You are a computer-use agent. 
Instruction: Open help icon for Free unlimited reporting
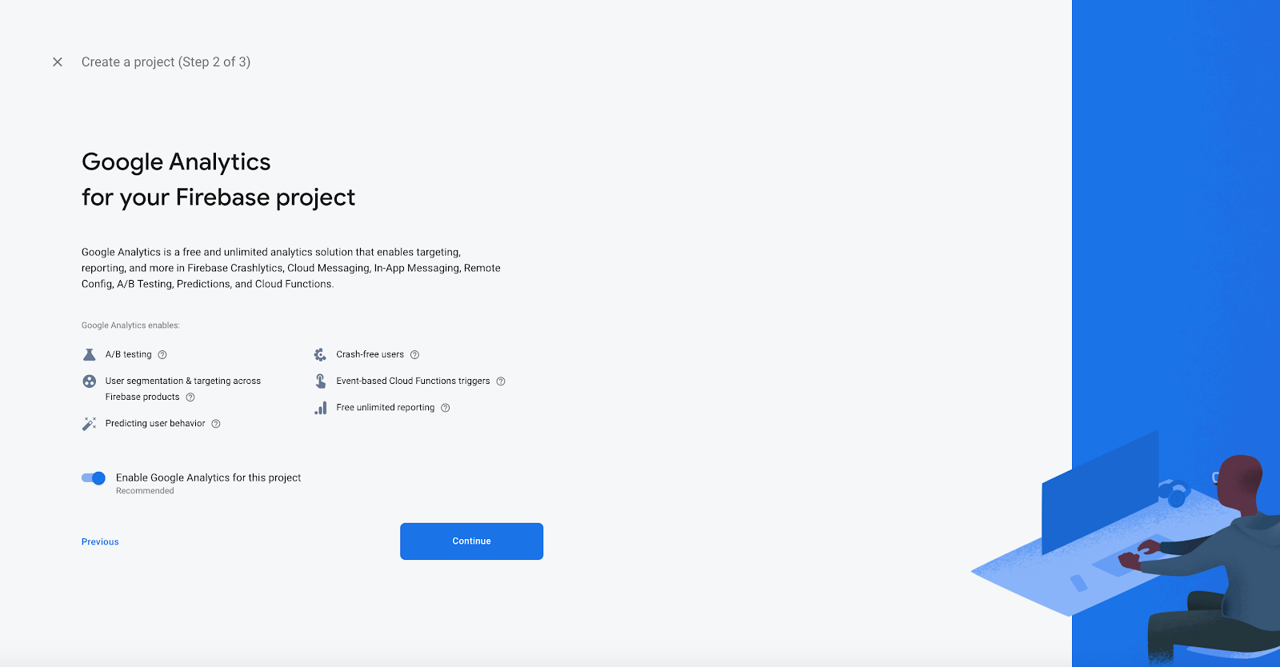point(446,408)
